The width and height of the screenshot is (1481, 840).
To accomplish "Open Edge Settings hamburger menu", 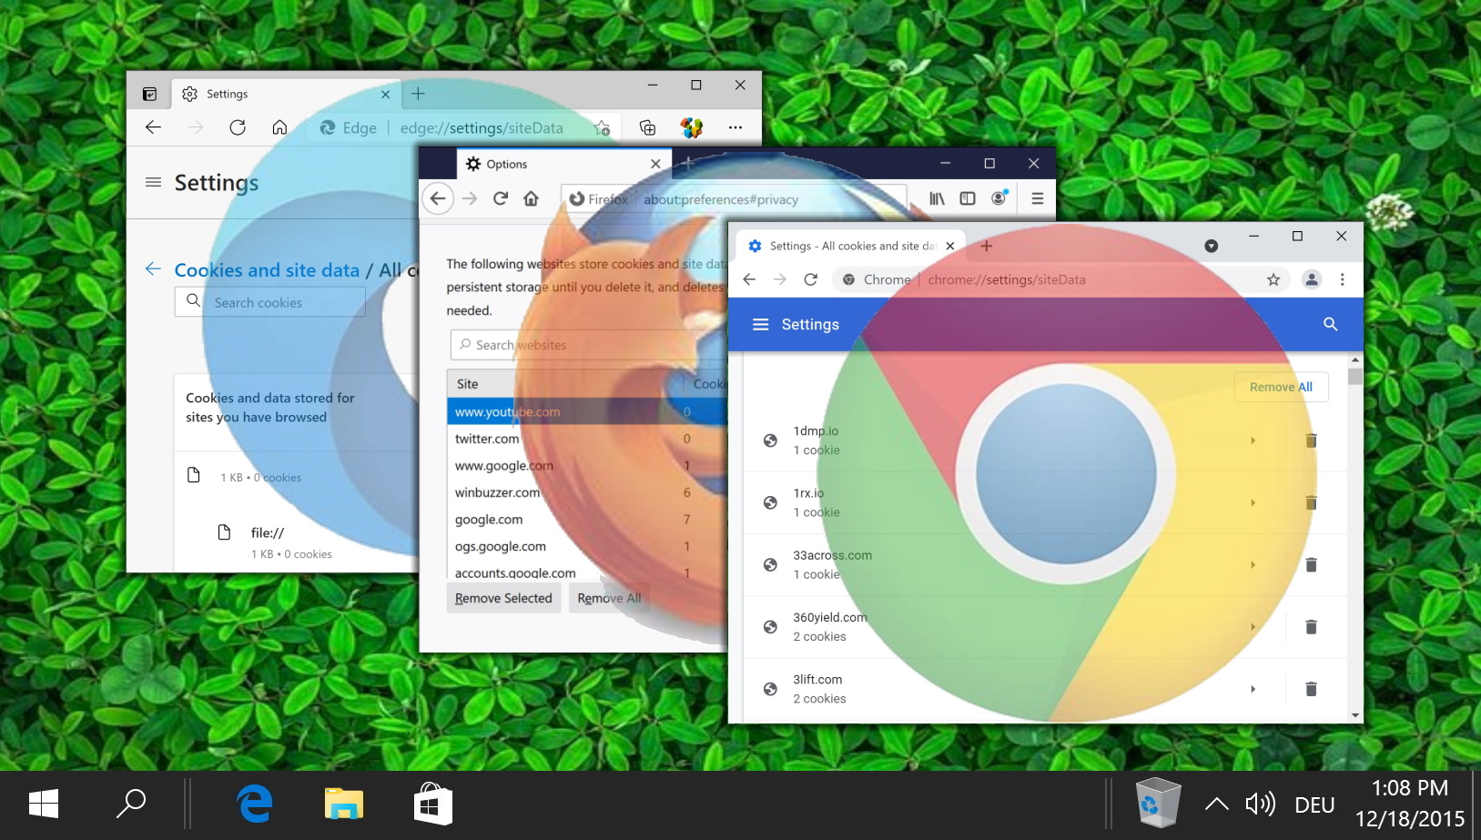I will click(x=153, y=182).
